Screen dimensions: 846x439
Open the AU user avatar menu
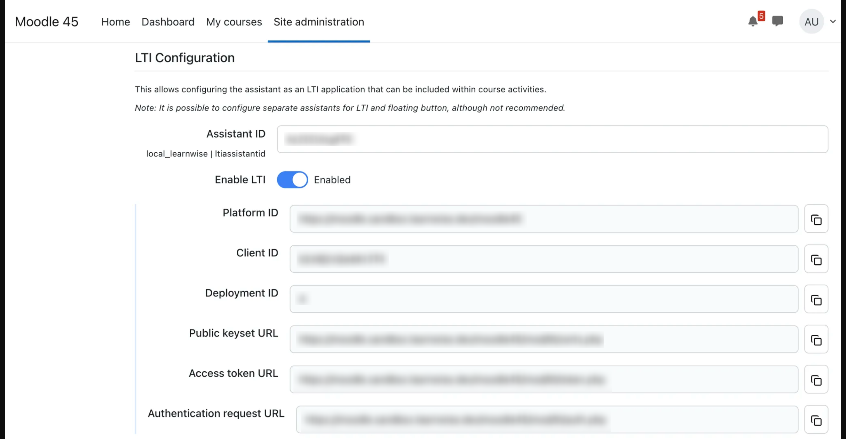[x=812, y=22]
